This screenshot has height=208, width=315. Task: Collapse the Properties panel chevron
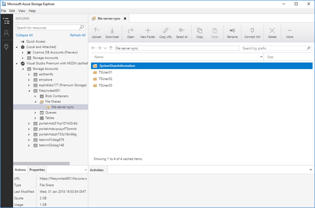click(x=86, y=170)
